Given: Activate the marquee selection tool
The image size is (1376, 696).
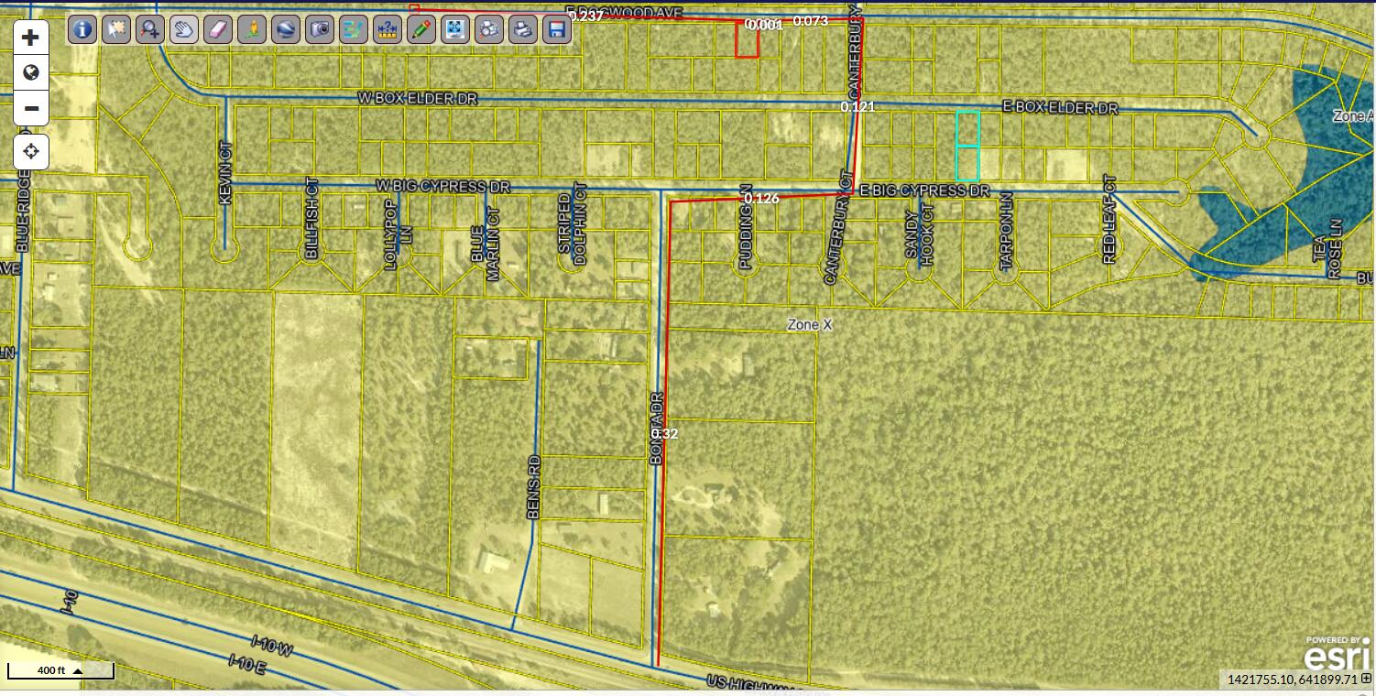Looking at the screenshot, I should click(x=115, y=30).
